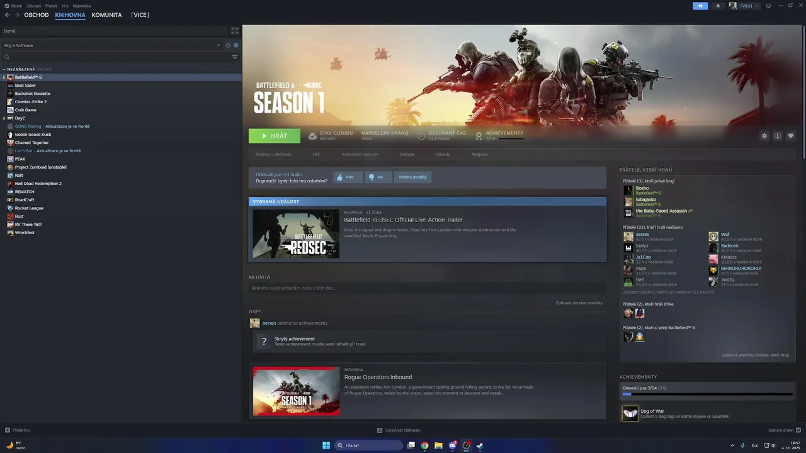This screenshot has height=453, width=806.
Task: Open Spravovat stahování downloads
Action: pyautogui.click(x=399, y=430)
